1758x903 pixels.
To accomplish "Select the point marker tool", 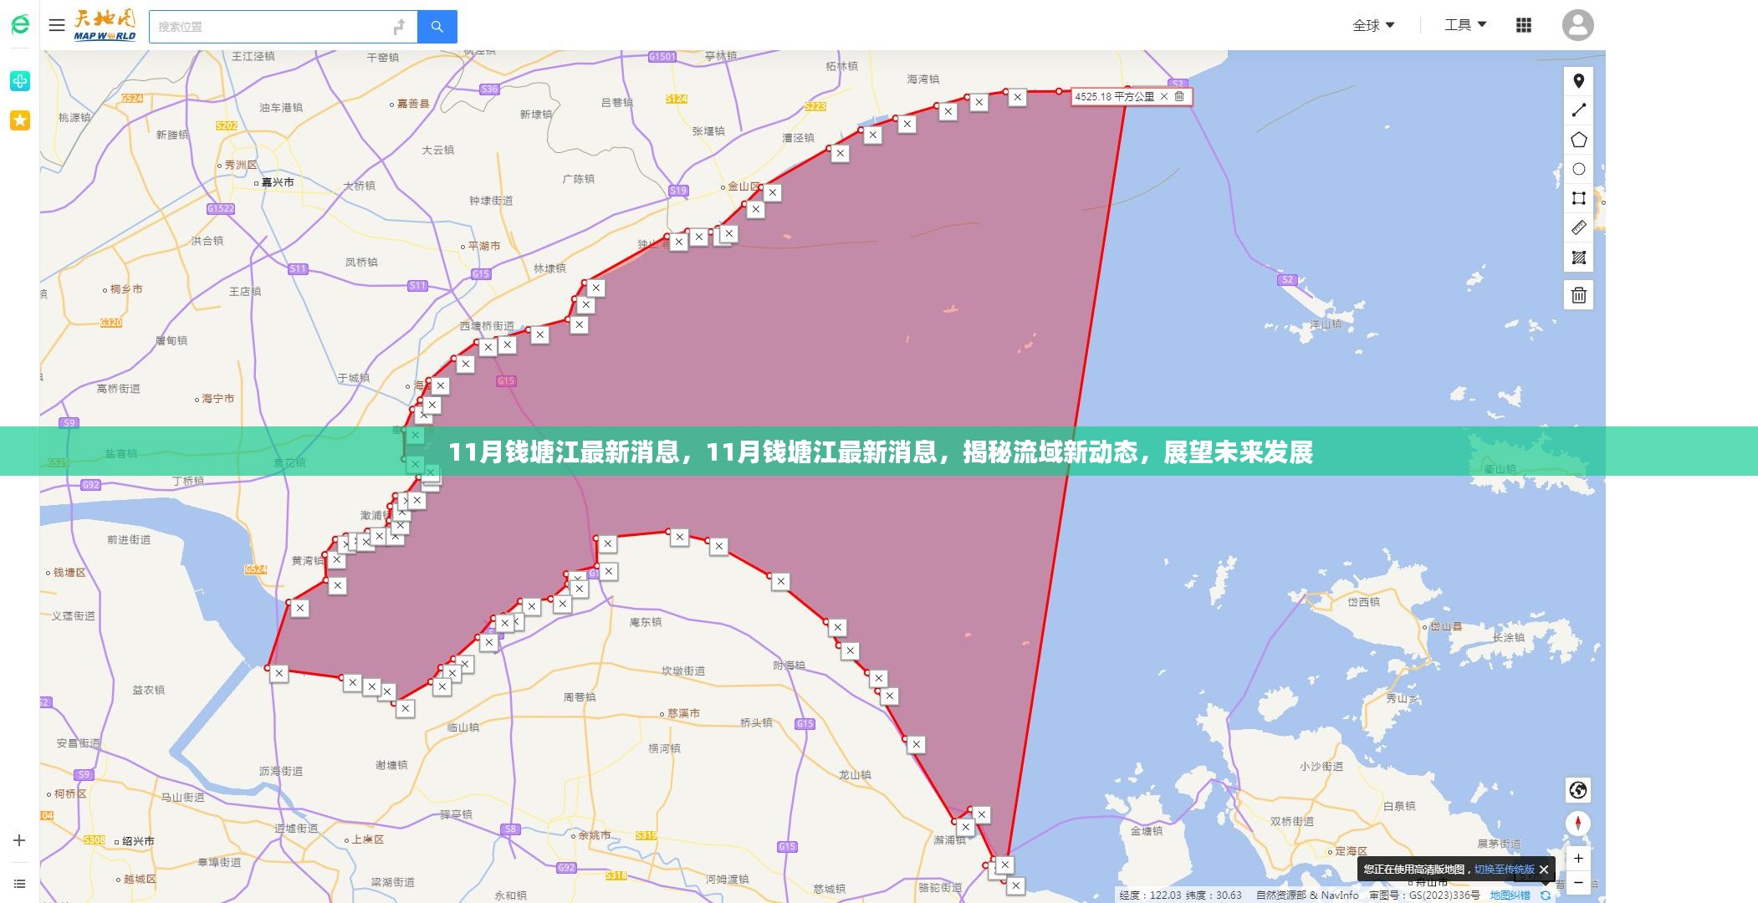I will [x=1579, y=81].
